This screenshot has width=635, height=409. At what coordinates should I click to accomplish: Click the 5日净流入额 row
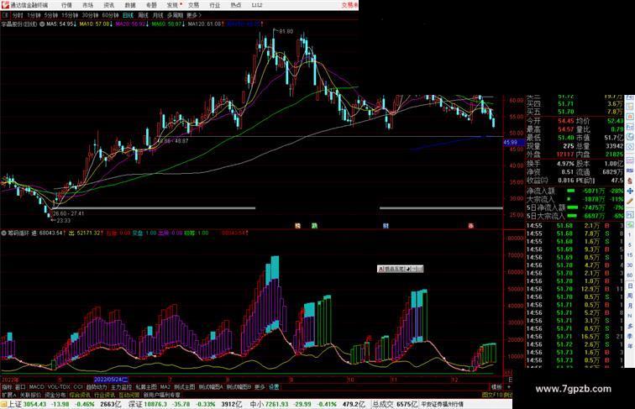coord(575,207)
